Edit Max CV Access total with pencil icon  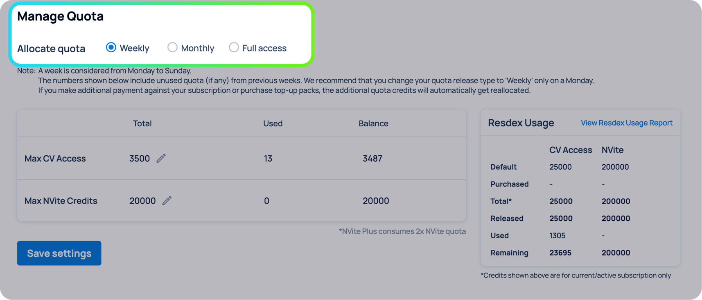(x=161, y=158)
